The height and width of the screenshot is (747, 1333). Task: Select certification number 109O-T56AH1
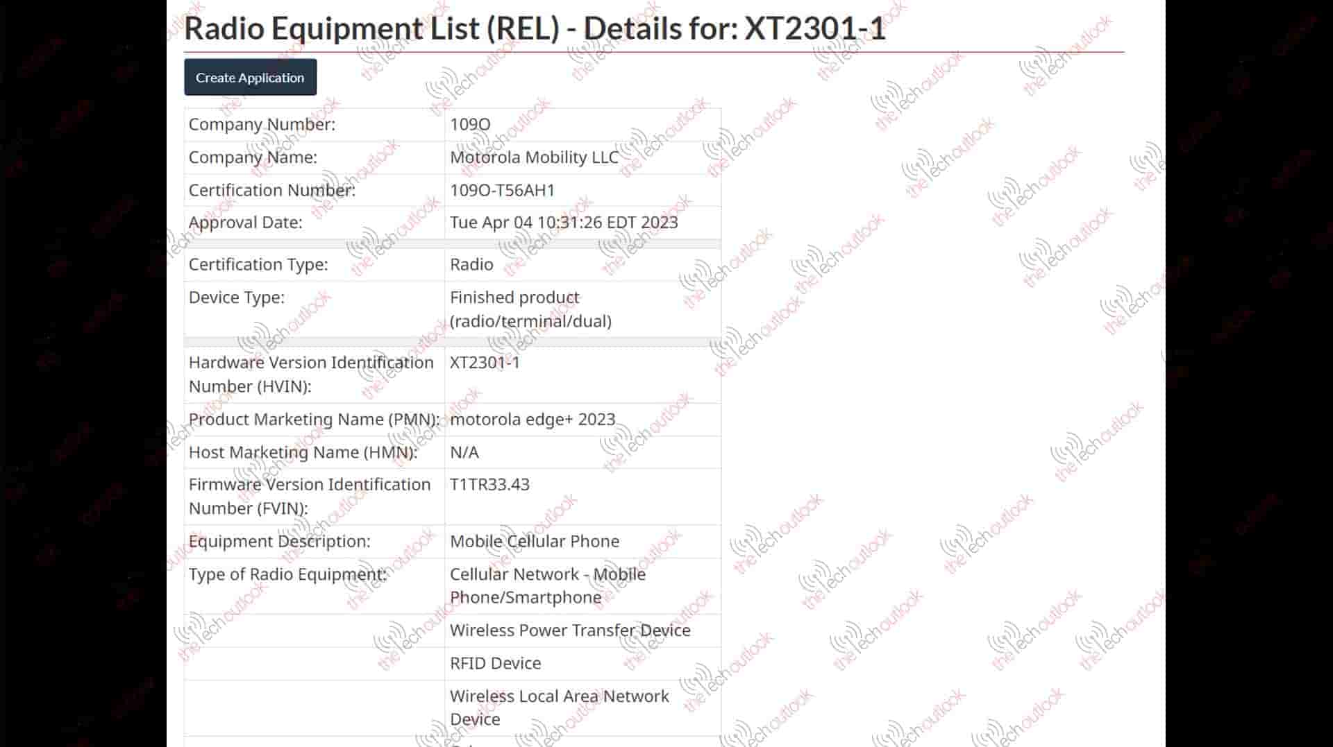[502, 190]
